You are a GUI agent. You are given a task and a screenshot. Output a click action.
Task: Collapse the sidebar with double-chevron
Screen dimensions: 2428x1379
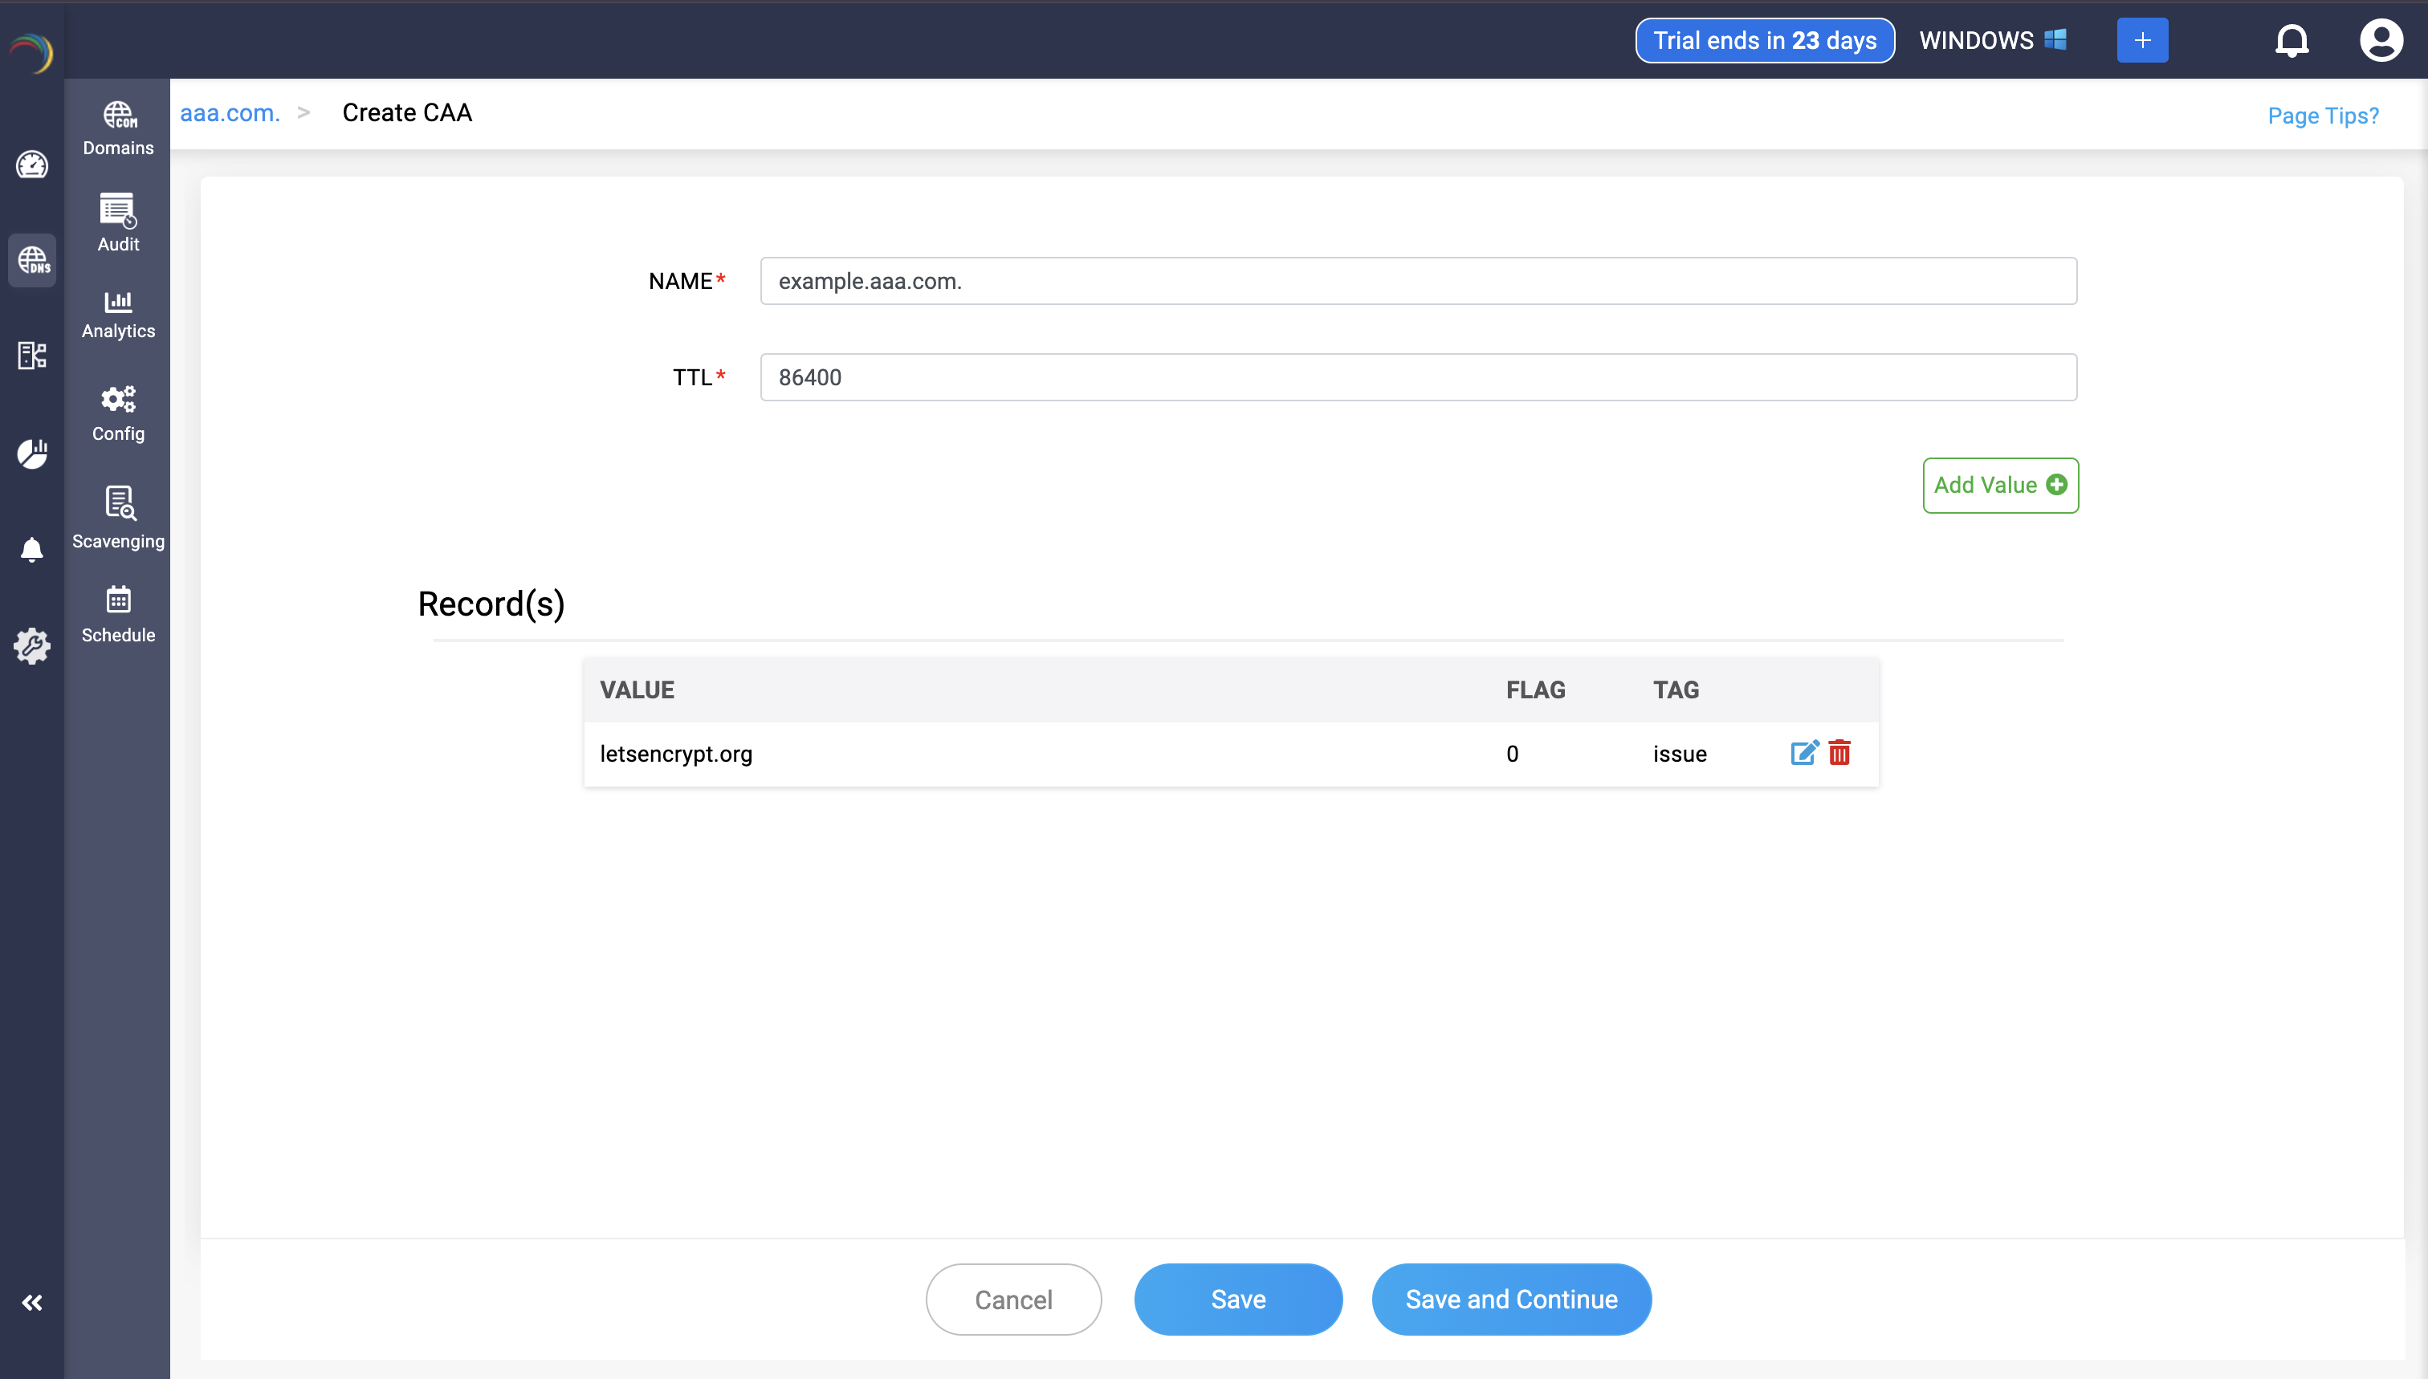pyautogui.click(x=32, y=1302)
